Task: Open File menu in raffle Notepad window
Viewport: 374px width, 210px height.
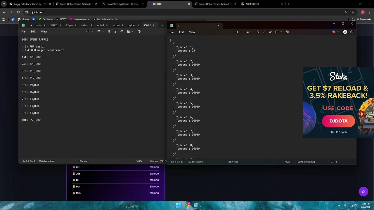Action: [23, 32]
